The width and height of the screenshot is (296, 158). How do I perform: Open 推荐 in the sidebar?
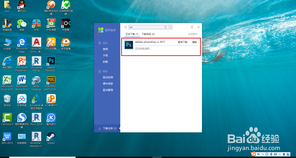click(x=105, y=49)
